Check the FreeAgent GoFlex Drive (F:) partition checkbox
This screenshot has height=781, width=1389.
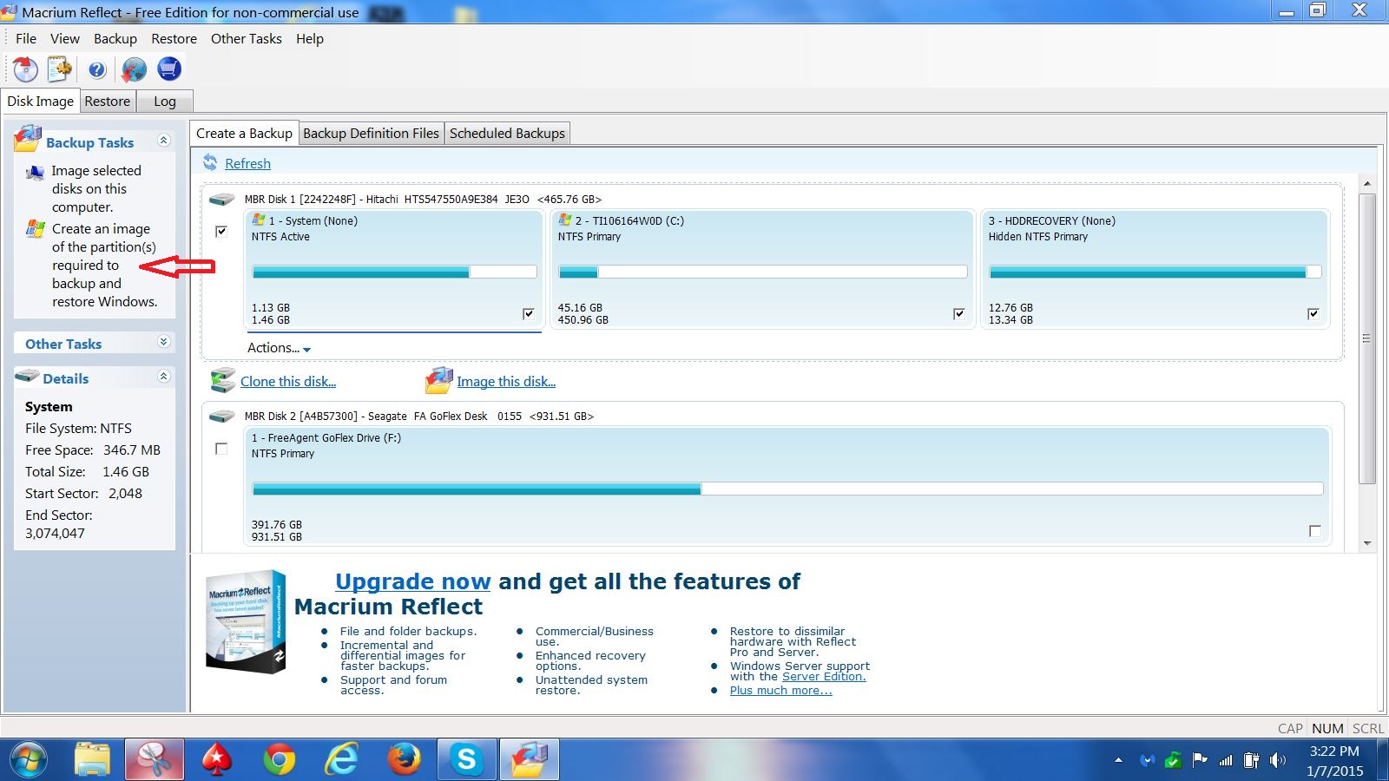(1315, 530)
